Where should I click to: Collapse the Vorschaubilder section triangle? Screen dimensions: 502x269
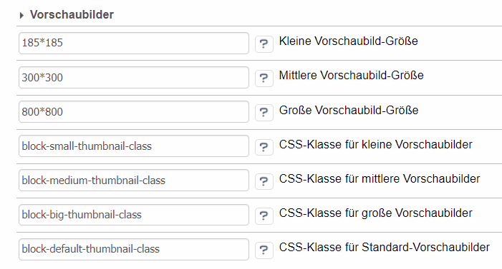(21, 15)
